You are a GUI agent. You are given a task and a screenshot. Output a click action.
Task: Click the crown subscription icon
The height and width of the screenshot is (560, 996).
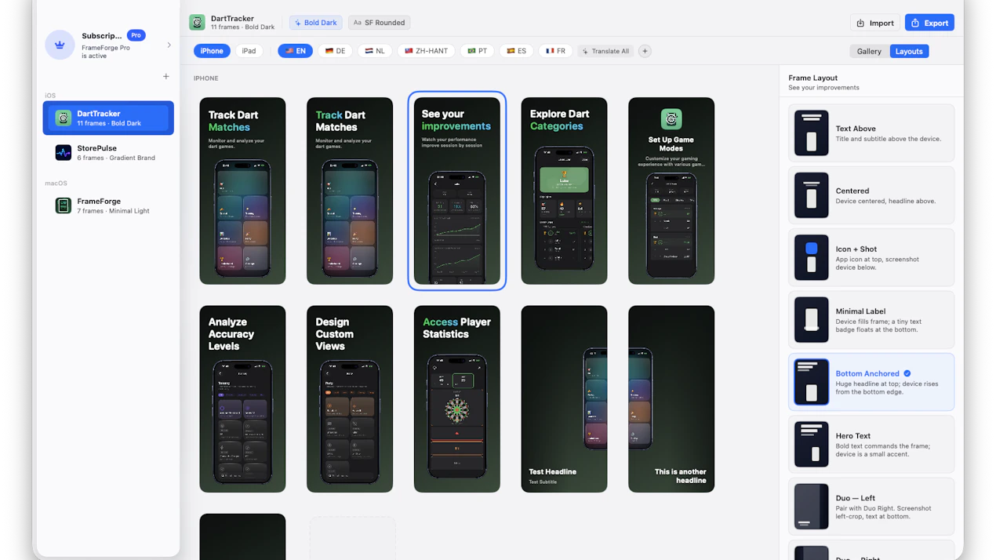pyautogui.click(x=60, y=45)
